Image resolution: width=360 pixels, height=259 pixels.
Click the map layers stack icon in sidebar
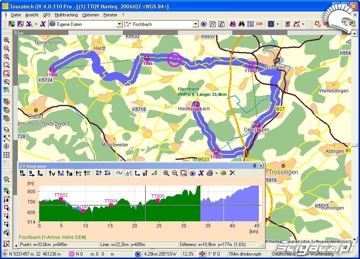pyautogui.click(x=6, y=130)
